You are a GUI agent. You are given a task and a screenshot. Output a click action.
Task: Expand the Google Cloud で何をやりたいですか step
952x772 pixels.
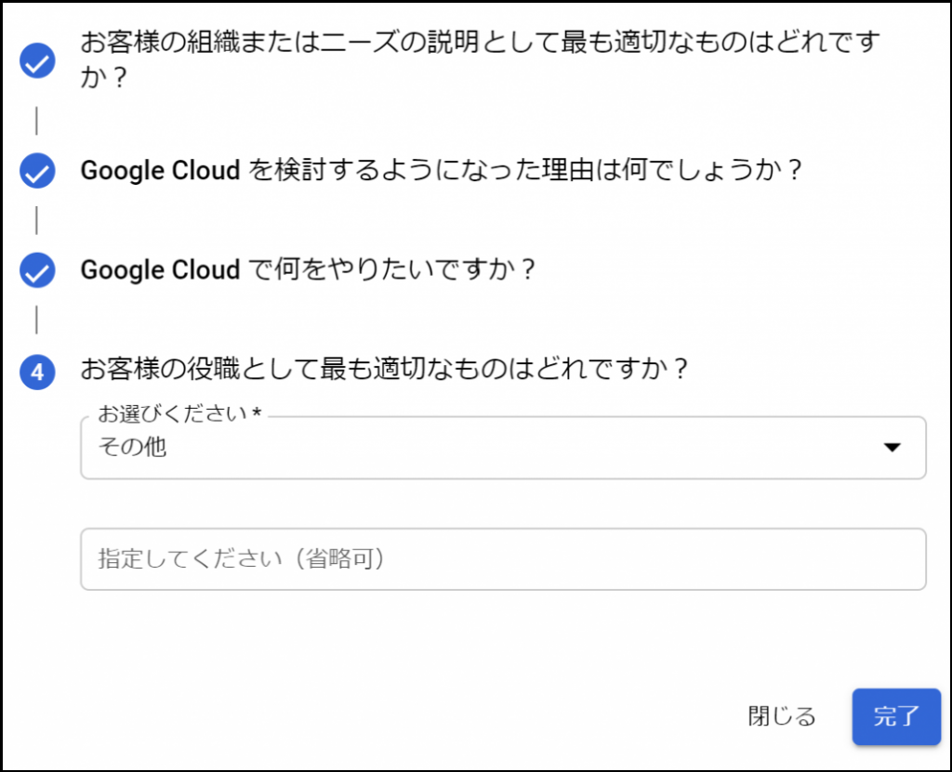tap(308, 269)
